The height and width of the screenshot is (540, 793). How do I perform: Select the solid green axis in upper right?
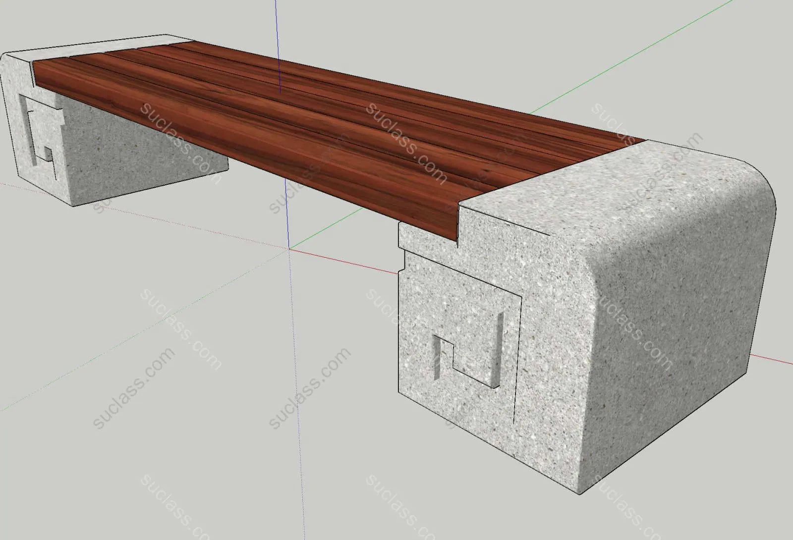point(644,54)
